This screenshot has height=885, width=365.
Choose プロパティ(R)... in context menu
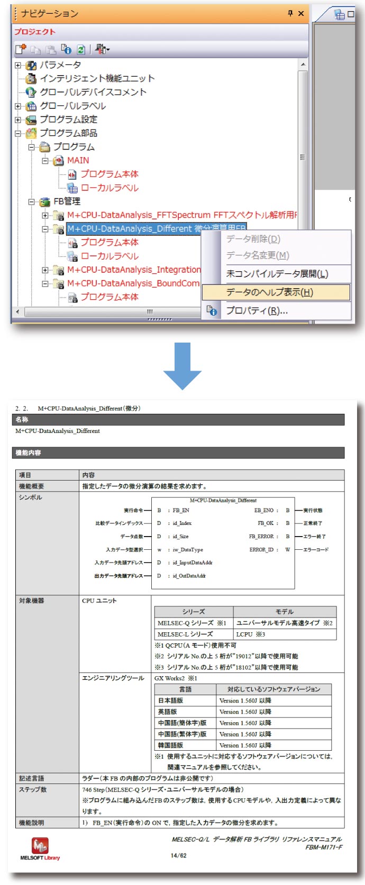(x=276, y=311)
